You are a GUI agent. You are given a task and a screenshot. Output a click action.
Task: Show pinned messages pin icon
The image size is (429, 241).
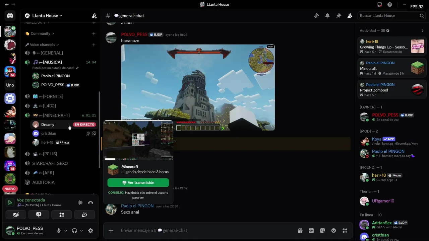pos(339,16)
